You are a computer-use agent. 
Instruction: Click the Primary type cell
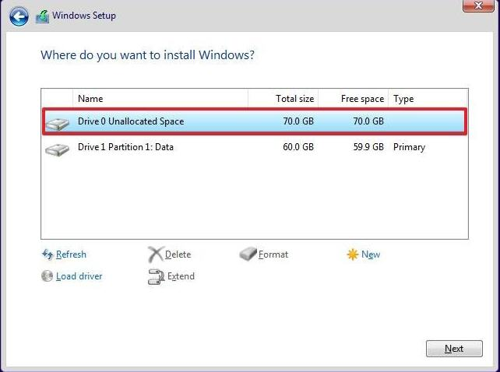coord(409,147)
